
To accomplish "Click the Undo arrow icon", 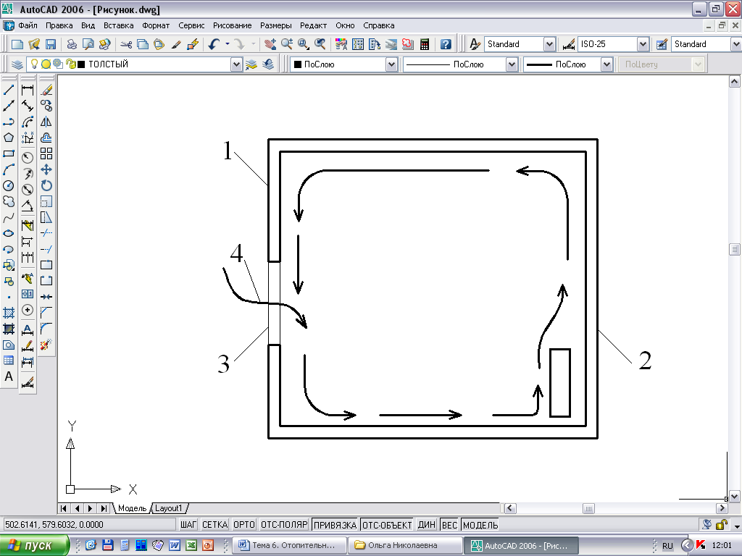I will click(214, 44).
